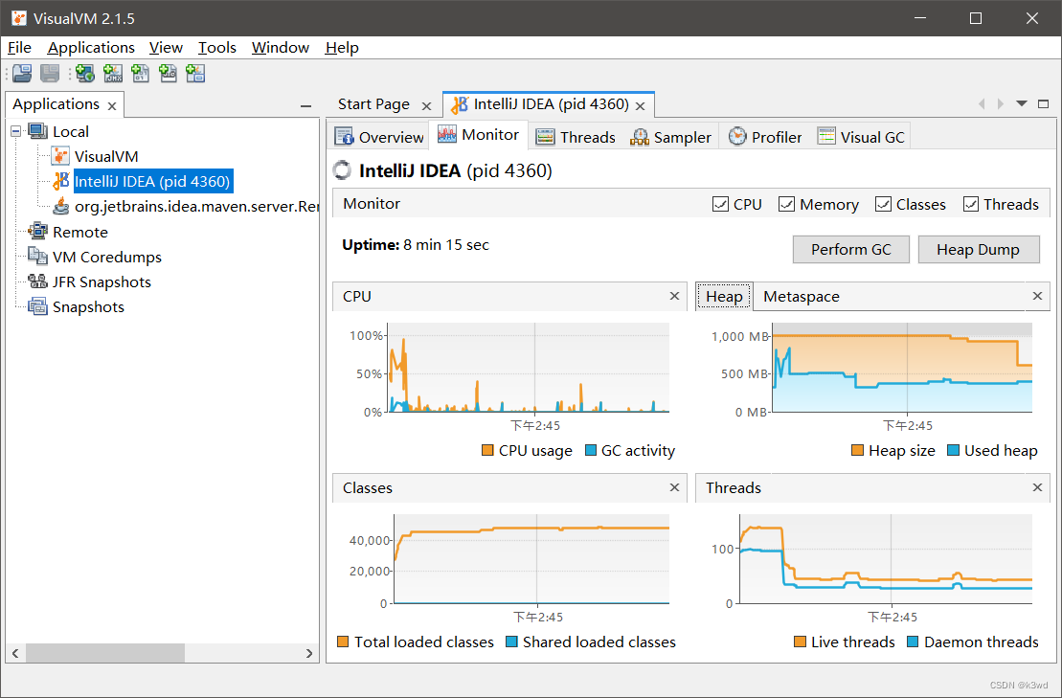Click Applications panel scroll right arrow
The height and width of the screenshot is (698, 1062).
point(309,653)
